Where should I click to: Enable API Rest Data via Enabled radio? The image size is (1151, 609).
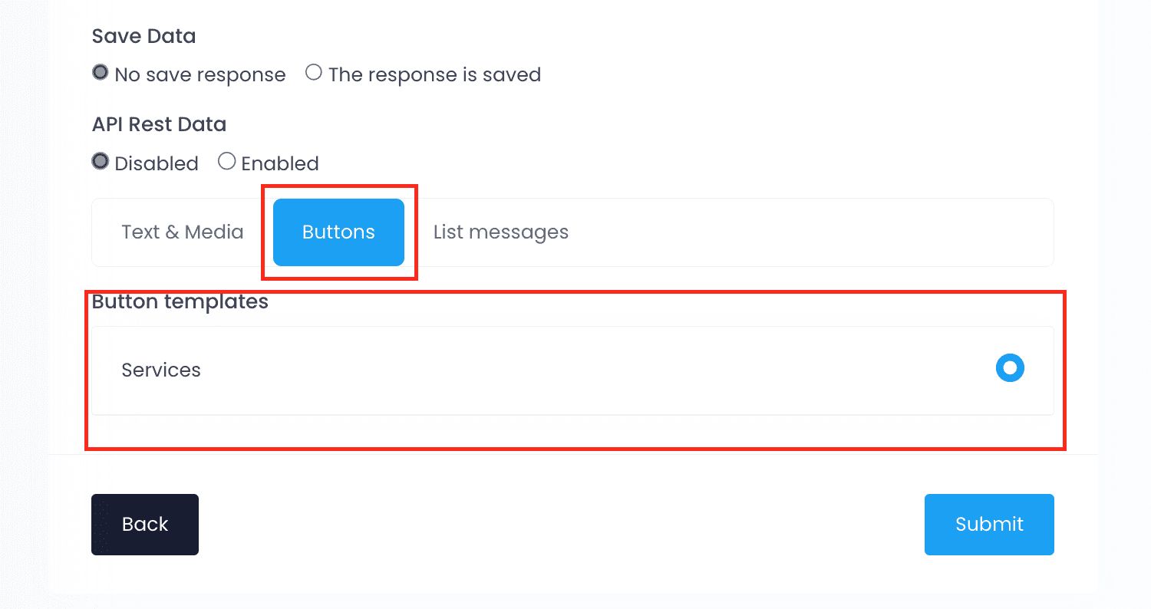226,162
